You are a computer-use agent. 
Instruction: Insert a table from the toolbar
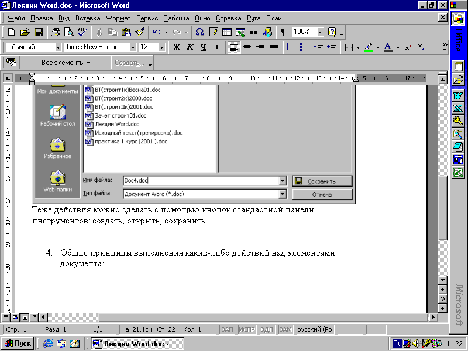(227, 32)
